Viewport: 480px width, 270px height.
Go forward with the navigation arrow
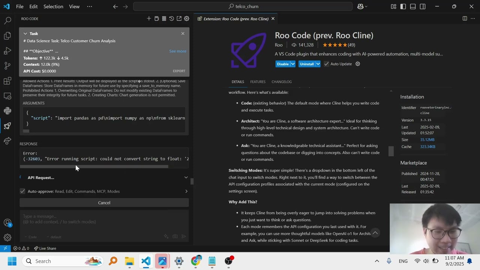tap(125, 6)
